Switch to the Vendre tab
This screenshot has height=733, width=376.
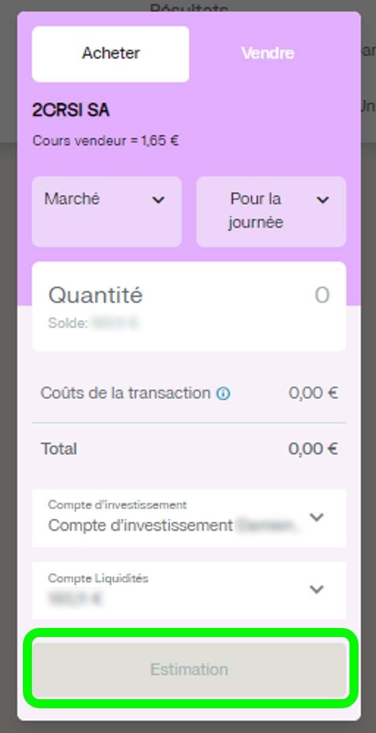pyautogui.click(x=268, y=54)
